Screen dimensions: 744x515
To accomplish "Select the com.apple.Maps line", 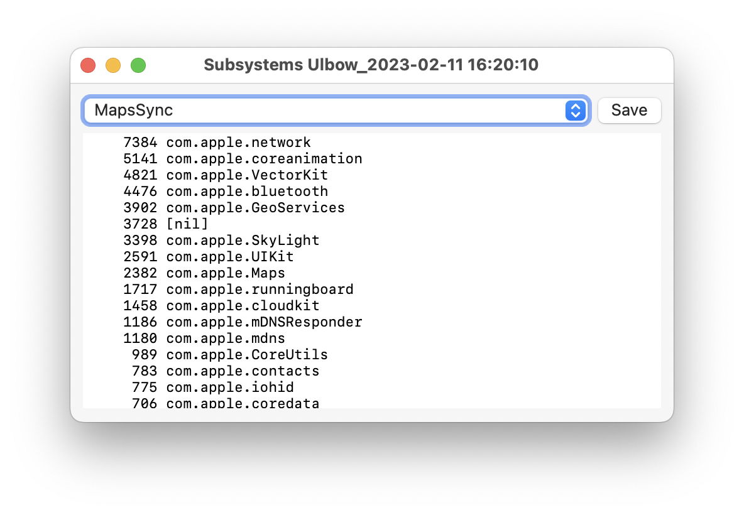I will pos(226,273).
